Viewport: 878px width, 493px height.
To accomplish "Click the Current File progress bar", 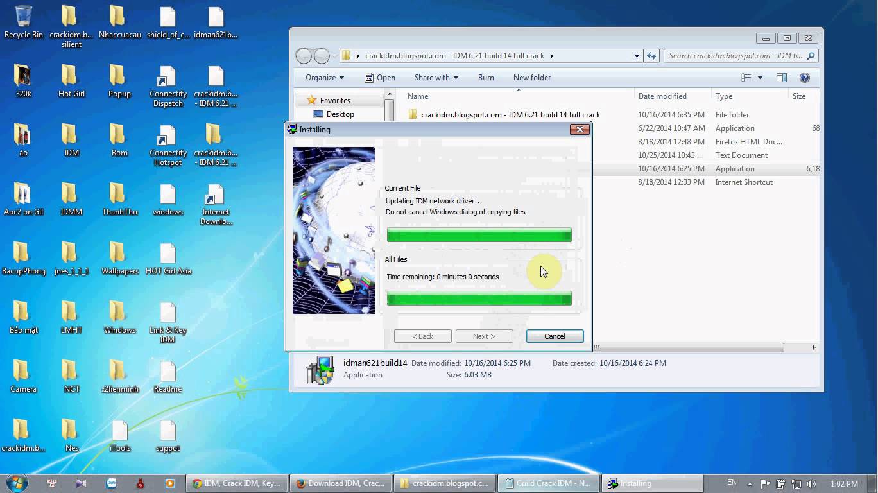I will coord(479,235).
